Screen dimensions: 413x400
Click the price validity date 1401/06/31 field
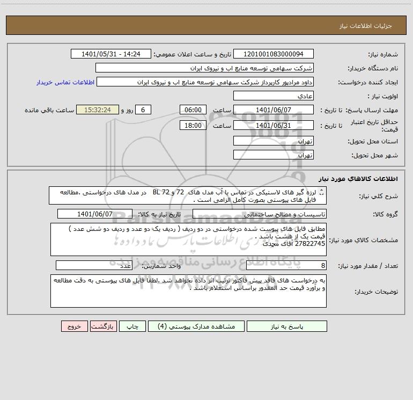point(274,125)
